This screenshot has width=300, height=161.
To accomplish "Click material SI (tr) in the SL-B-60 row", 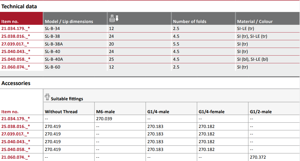I will click(243, 67).
